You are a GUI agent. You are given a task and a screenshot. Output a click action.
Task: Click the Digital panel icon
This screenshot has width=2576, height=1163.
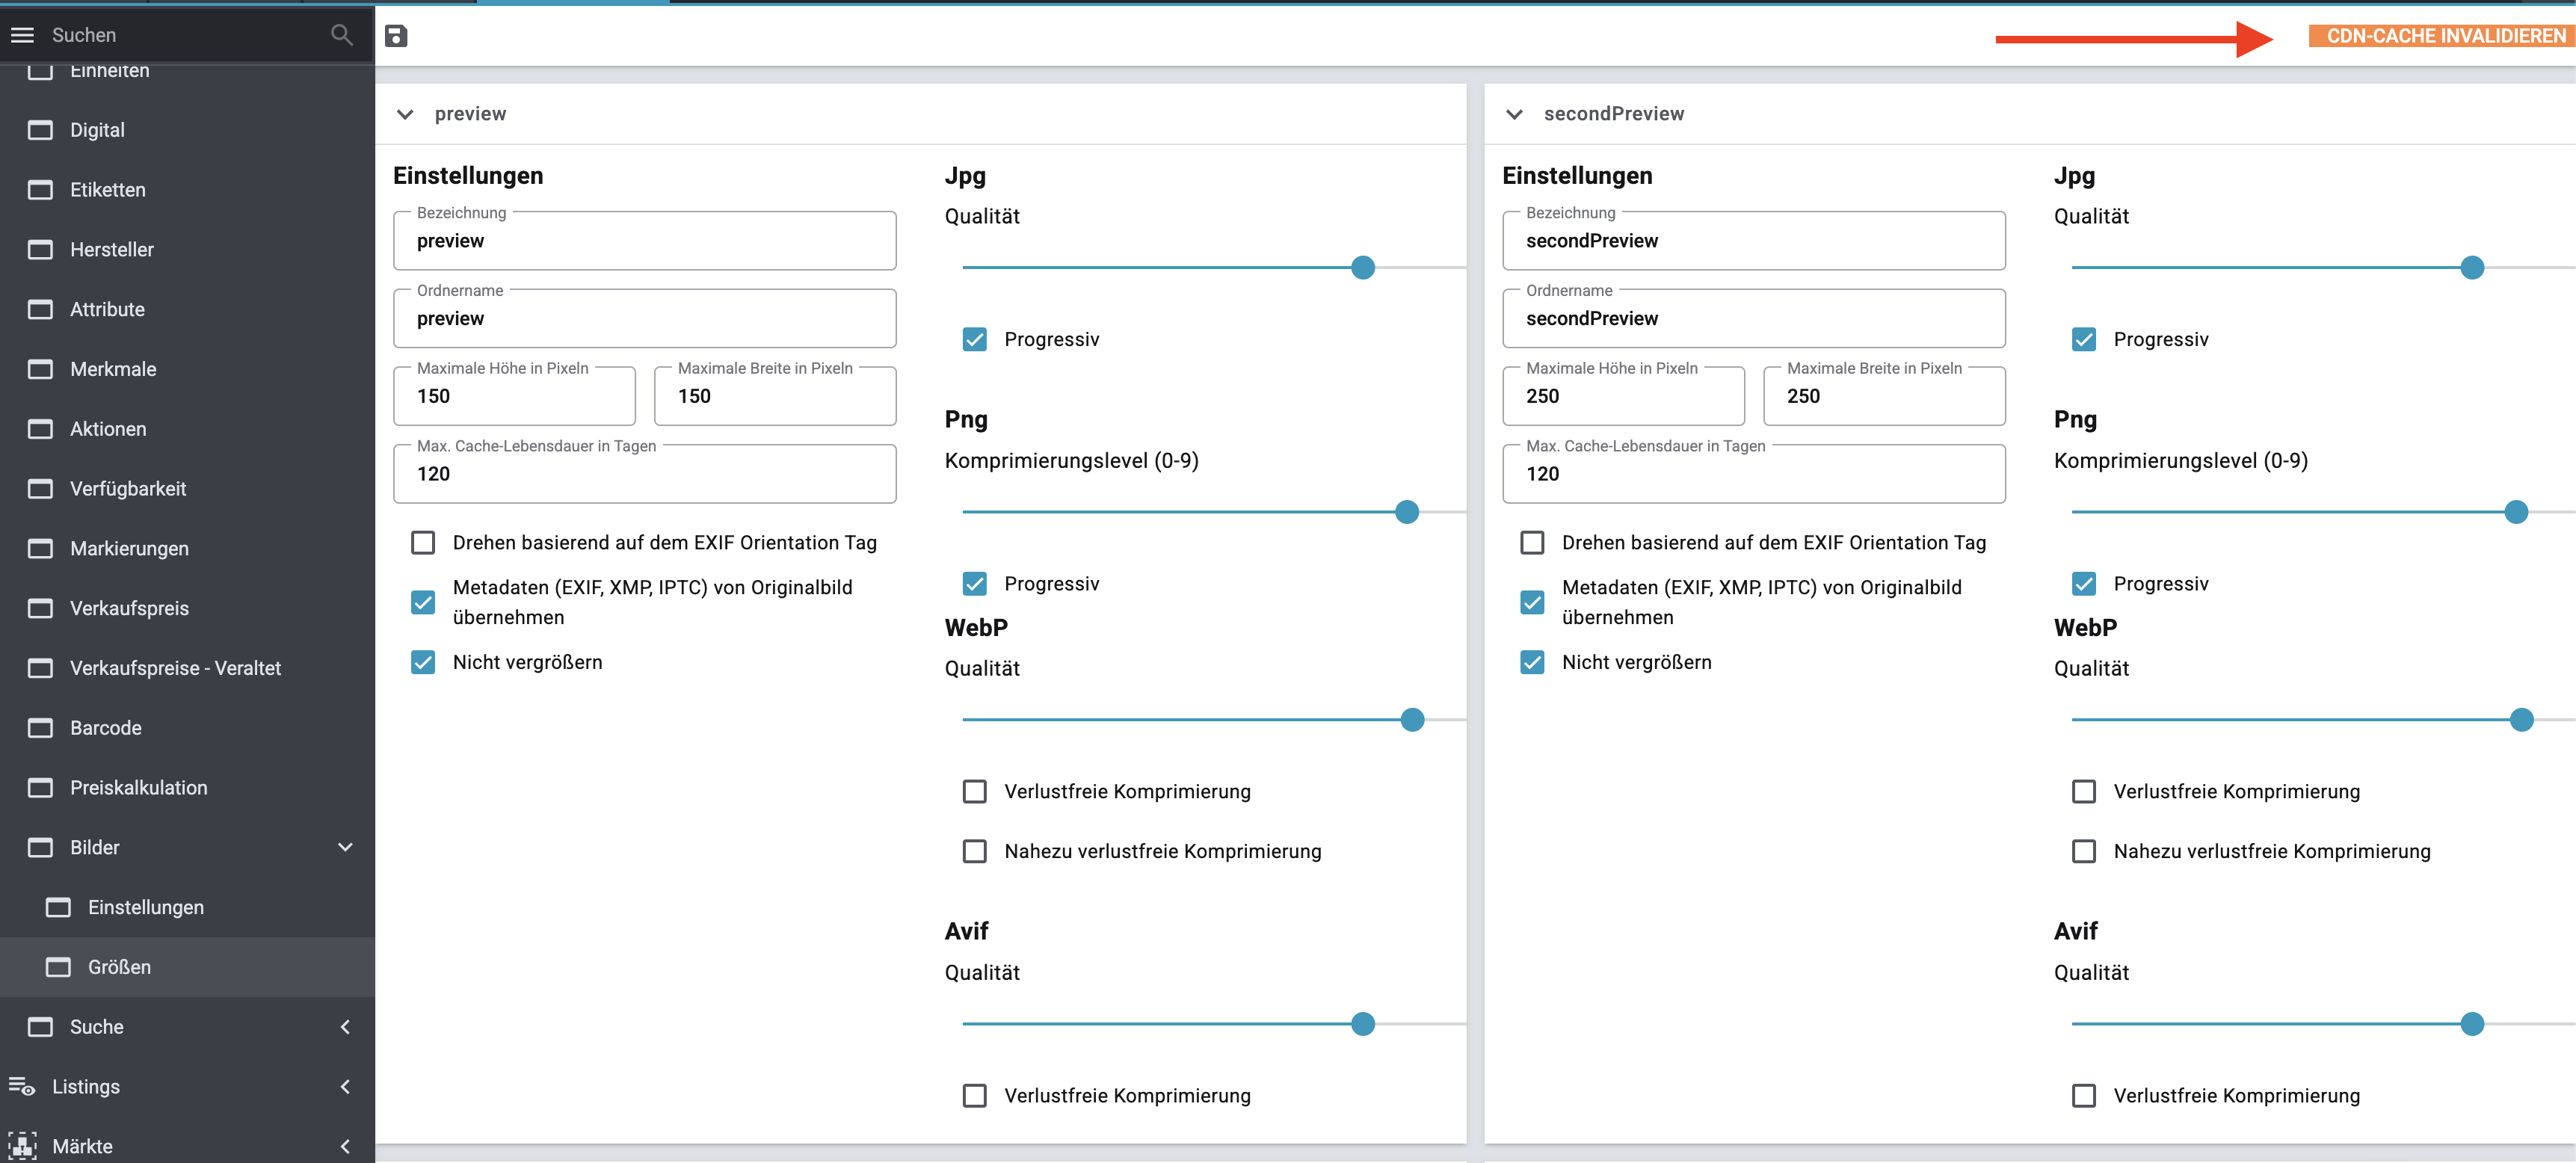(40, 130)
